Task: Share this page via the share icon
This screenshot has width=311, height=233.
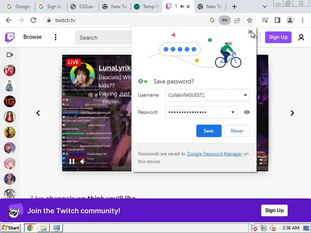Action: tap(237, 20)
